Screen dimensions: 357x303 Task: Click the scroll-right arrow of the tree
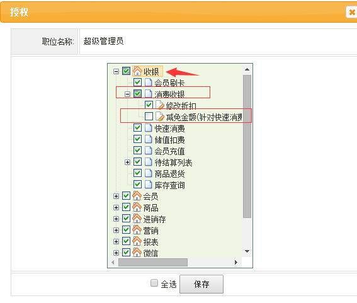pos(236,262)
